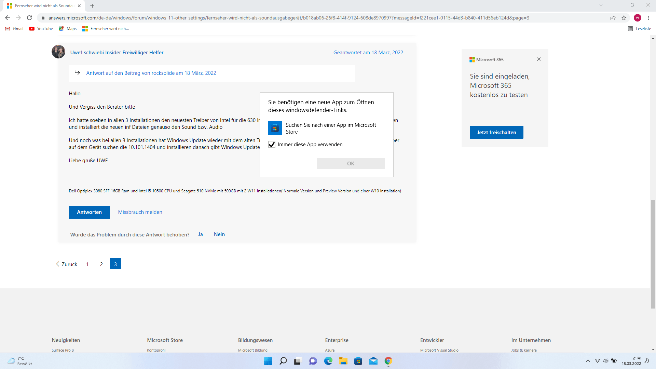The width and height of the screenshot is (656, 369).
Task: Go to page 1 of thread
Action: click(x=87, y=264)
